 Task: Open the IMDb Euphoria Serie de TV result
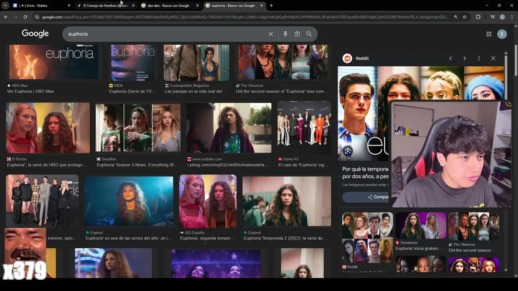pos(132,91)
